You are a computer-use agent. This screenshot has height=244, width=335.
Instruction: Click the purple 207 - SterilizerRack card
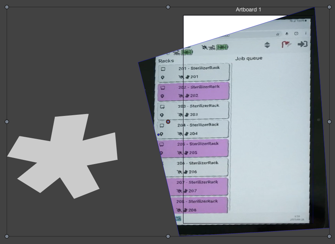coord(199,186)
